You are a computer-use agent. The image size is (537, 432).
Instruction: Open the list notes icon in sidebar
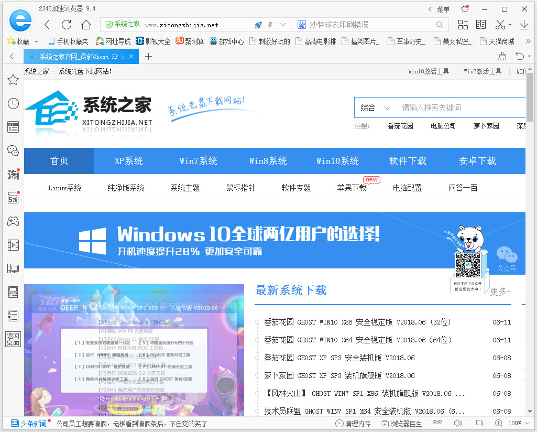coord(13,316)
